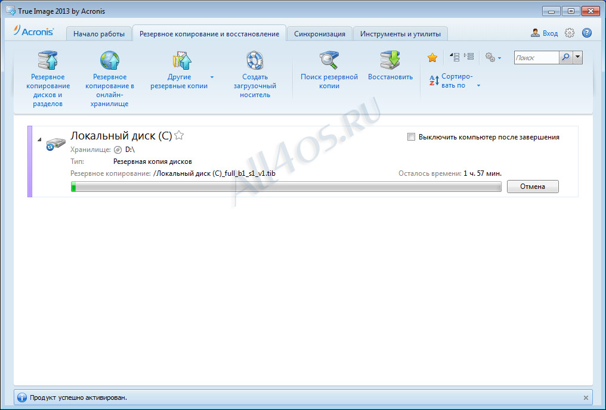Click Резервное копирование в онлайн-хранилище label
Image resolution: width=606 pixels, height=410 pixels.
[x=110, y=91]
